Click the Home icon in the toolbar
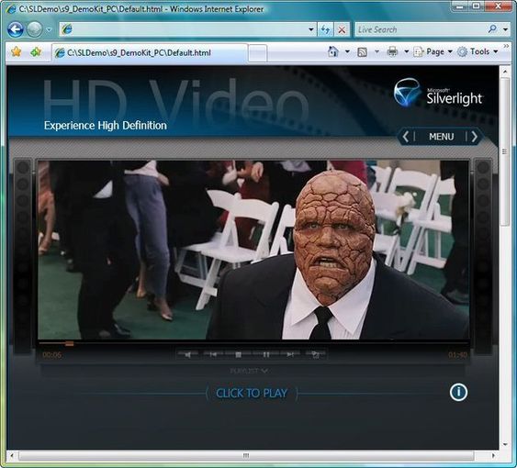The image size is (517, 468). point(333,51)
